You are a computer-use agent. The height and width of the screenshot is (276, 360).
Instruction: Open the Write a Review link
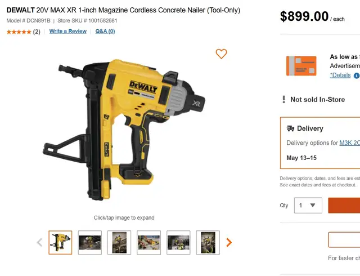point(68,32)
